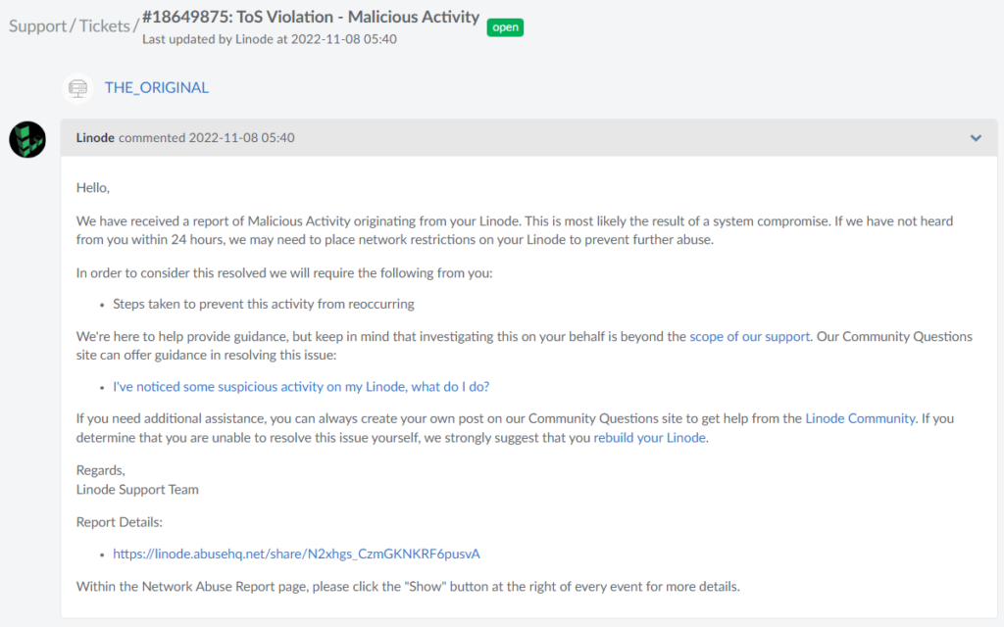Image resolution: width=1004 pixels, height=627 pixels.
Task: Open 'rebuild your Linode' link
Action: click(649, 438)
